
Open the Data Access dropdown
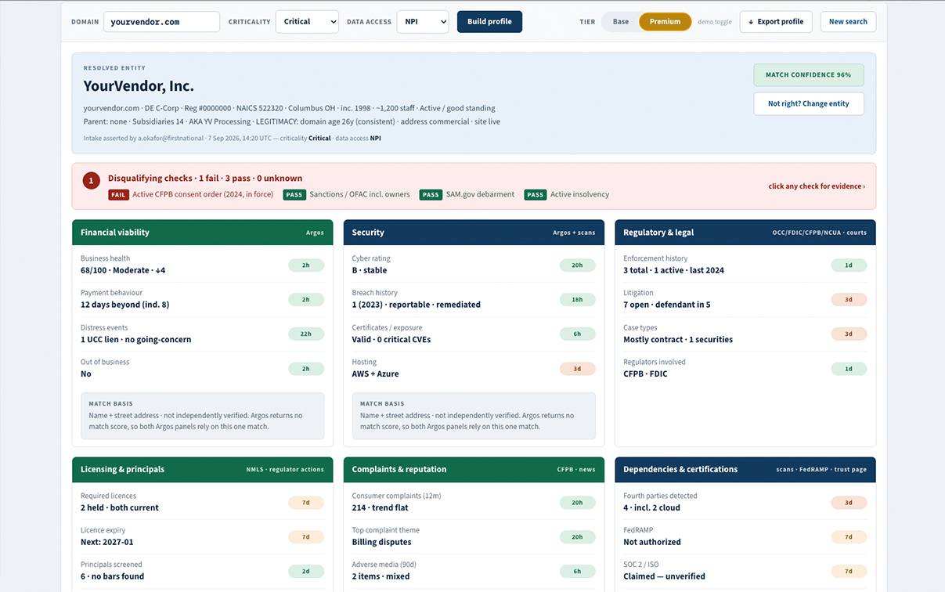point(423,22)
